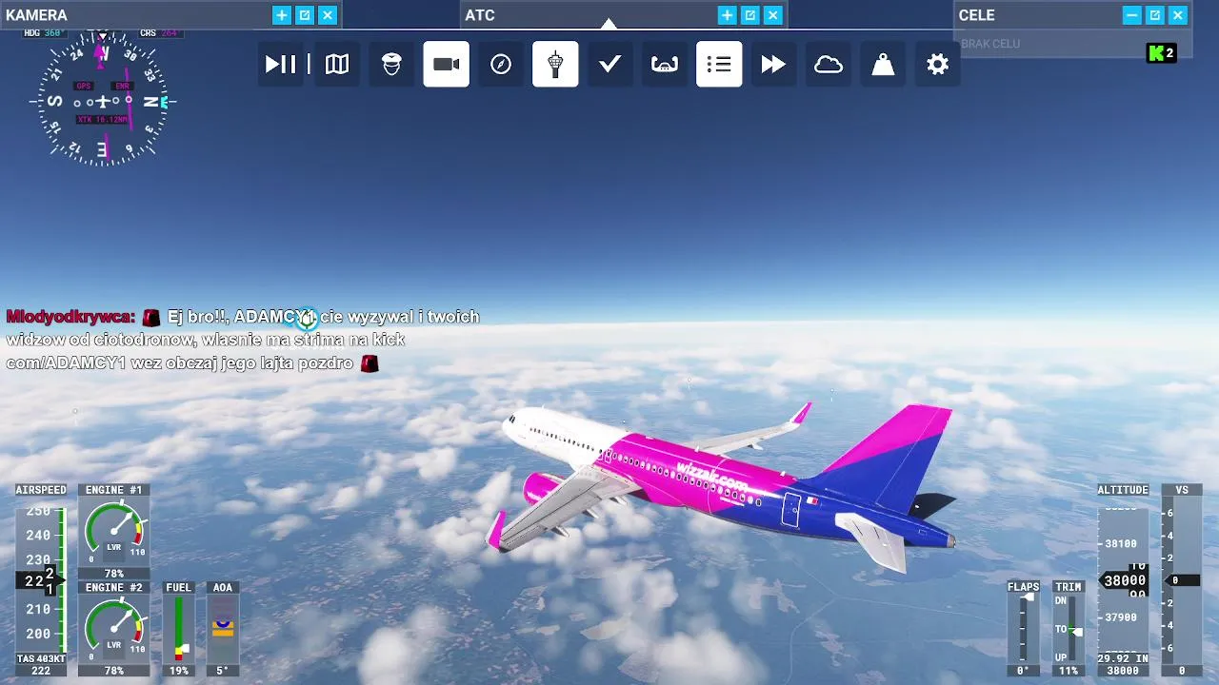Toggle the Objectives list toolbar icon

coord(719,64)
